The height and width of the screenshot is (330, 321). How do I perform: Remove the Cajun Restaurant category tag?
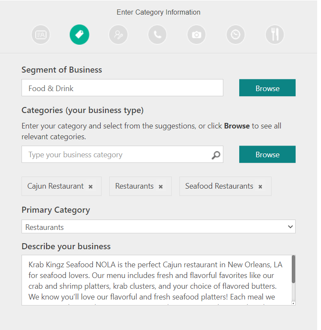pyautogui.click(x=91, y=186)
